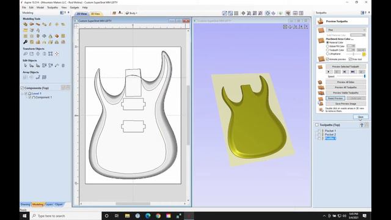The width and height of the screenshot is (391, 220).
Task: Switch to the Layers tab
Action: tap(49, 204)
